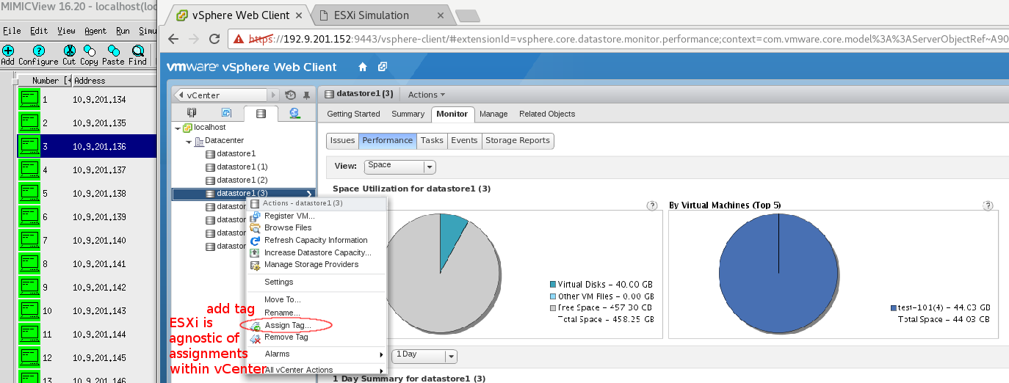Screen dimensions: 1009x383
Task: Click the Address column header
Action: point(114,81)
